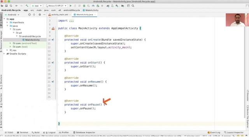Click override gutter icon beside onResume
249x140 pixels.
[53, 82]
